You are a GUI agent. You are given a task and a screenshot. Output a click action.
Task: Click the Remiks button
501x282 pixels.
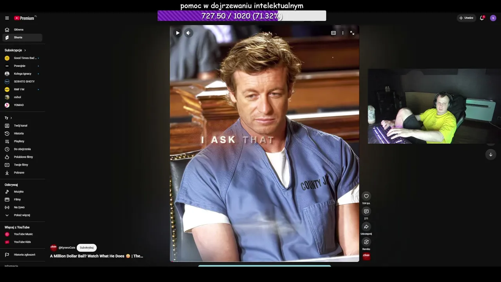point(366,242)
